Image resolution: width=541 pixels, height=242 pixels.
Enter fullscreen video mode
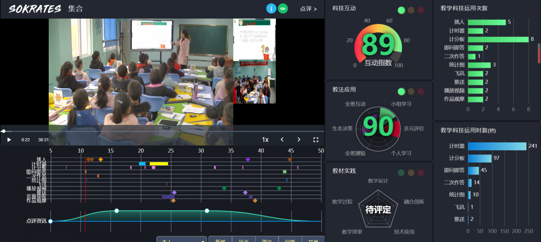click(316, 140)
